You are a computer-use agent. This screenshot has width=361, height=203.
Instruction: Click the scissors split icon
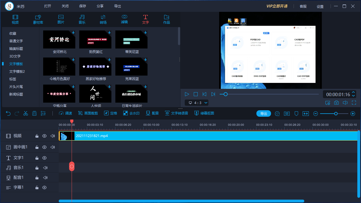(26, 113)
